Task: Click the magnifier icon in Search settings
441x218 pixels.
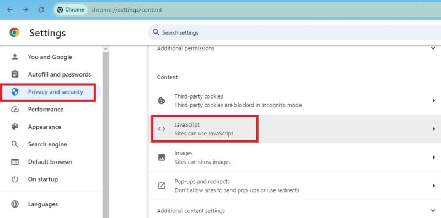Action: (x=156, y=32)
